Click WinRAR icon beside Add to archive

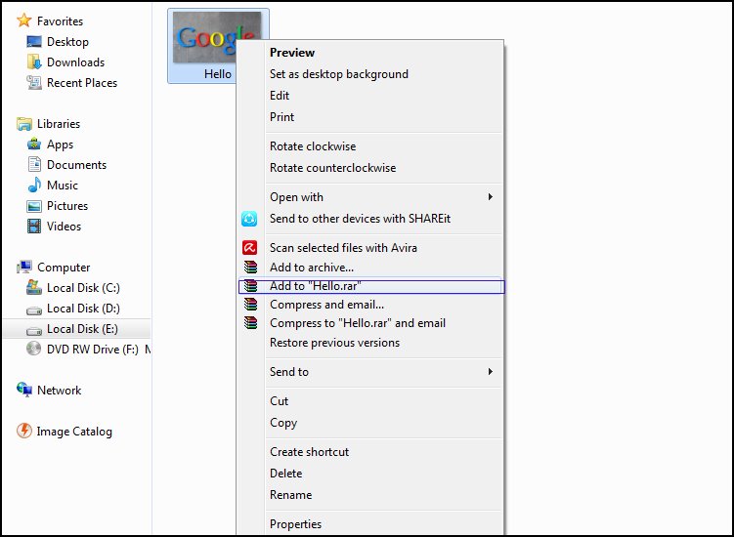[251, 268]
